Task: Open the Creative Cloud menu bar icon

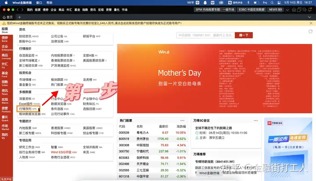Action: click(221, 3)
